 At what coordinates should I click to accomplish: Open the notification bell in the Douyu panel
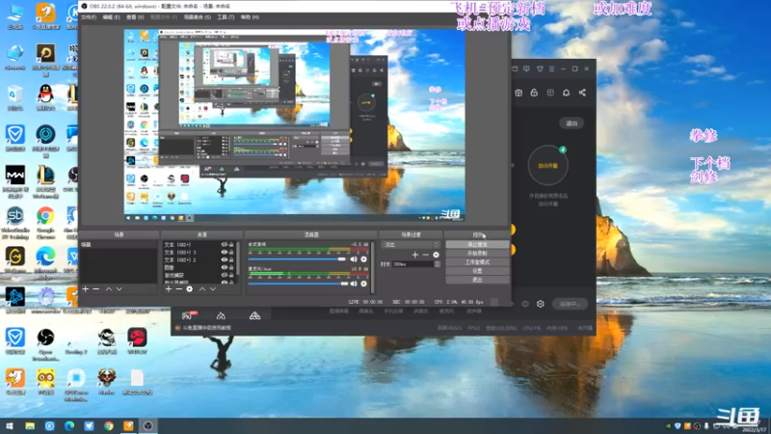(566, 93)
